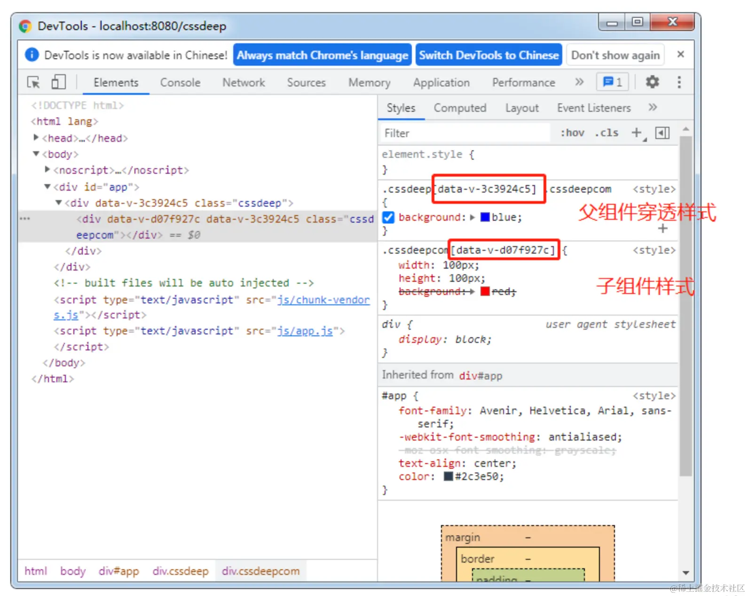Focus the styles Filter input field
The height and width of the screenshot is (596, 748).
[x=465, y=133]
